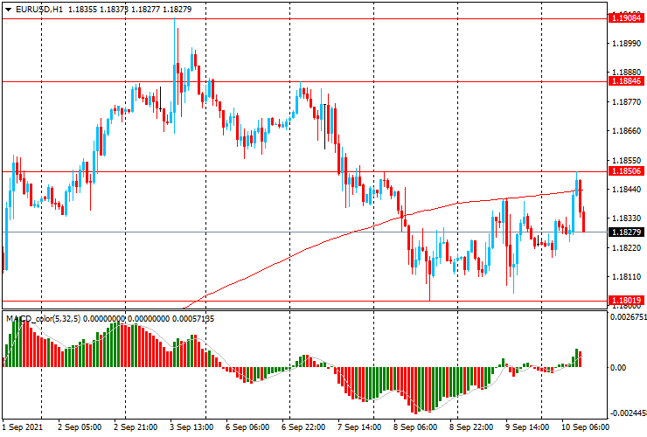Select the 1.18846 horizontal line price label

click(x=626, y=81)
